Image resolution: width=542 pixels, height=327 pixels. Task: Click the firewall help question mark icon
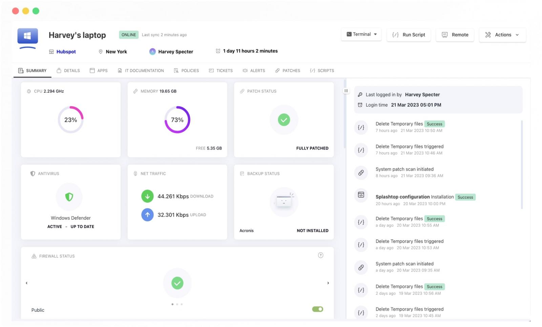(x=320, y=255)
